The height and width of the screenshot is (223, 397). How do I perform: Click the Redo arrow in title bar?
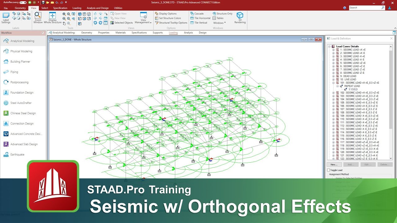pyautogui.click(x=61, y=2)
